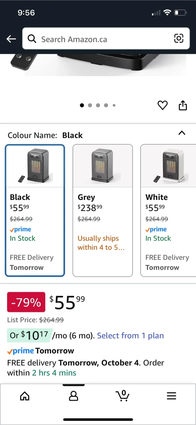Open the hamburger menu in bottom bar
The width and height of the screenshot is (196, 425).
coord(171,396)
